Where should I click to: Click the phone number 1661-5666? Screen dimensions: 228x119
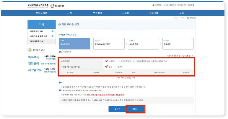click(50, 56)
